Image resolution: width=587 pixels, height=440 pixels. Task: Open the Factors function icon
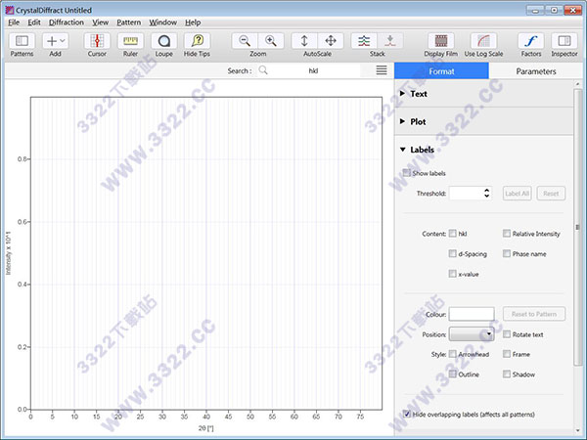[530, 41]
